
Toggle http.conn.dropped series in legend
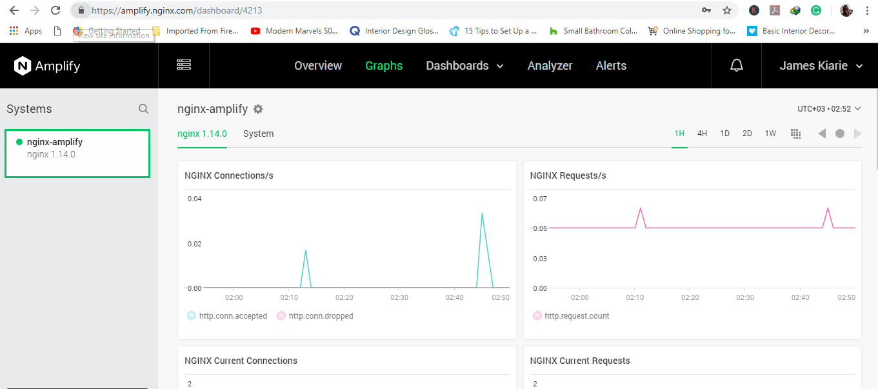pos(315,316)
